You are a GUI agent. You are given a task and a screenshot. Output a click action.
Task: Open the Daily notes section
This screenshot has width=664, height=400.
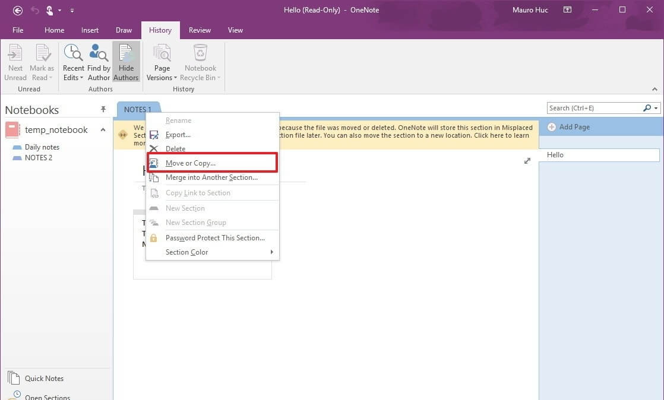(42, 147)
